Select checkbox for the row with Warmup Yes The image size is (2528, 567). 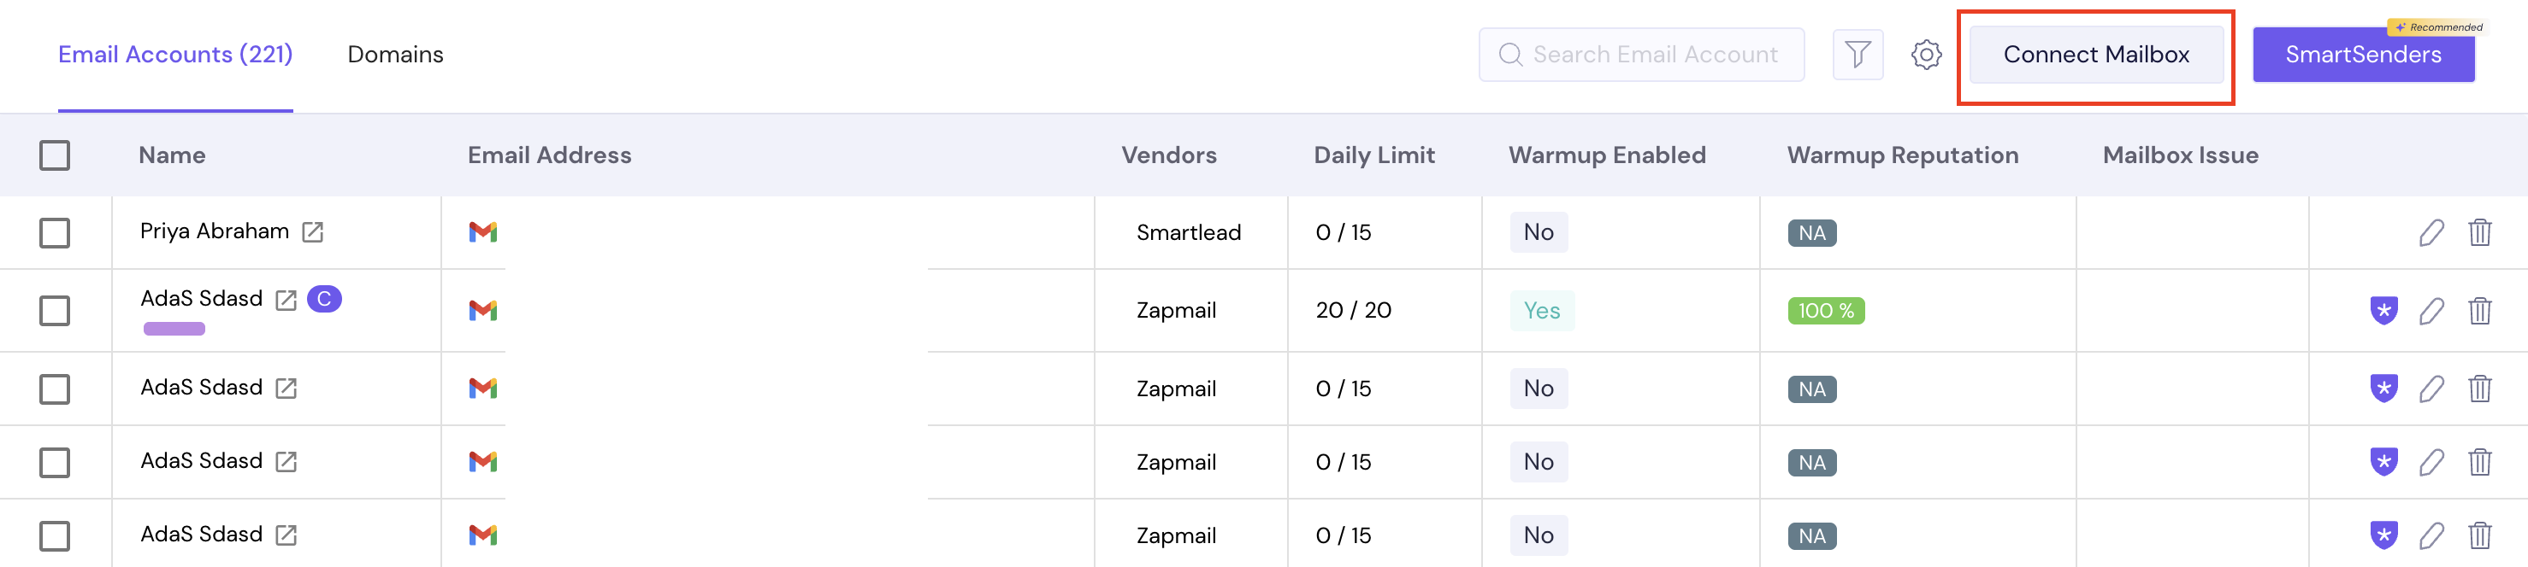click(x=55, y=311)
